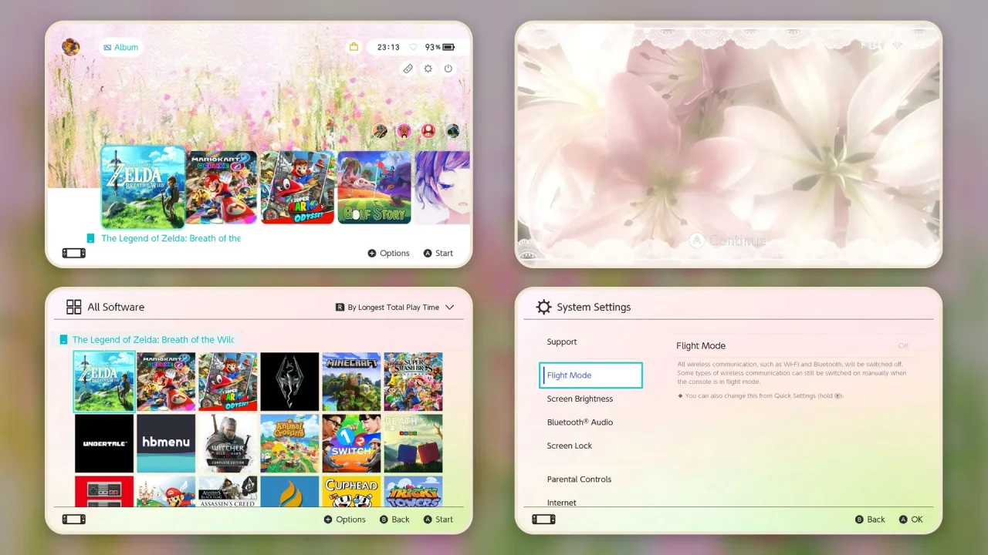988x555 pixels.
Task: Click the console icon in All Software footer
Action: pyautogui.click(x=74, y=520)
